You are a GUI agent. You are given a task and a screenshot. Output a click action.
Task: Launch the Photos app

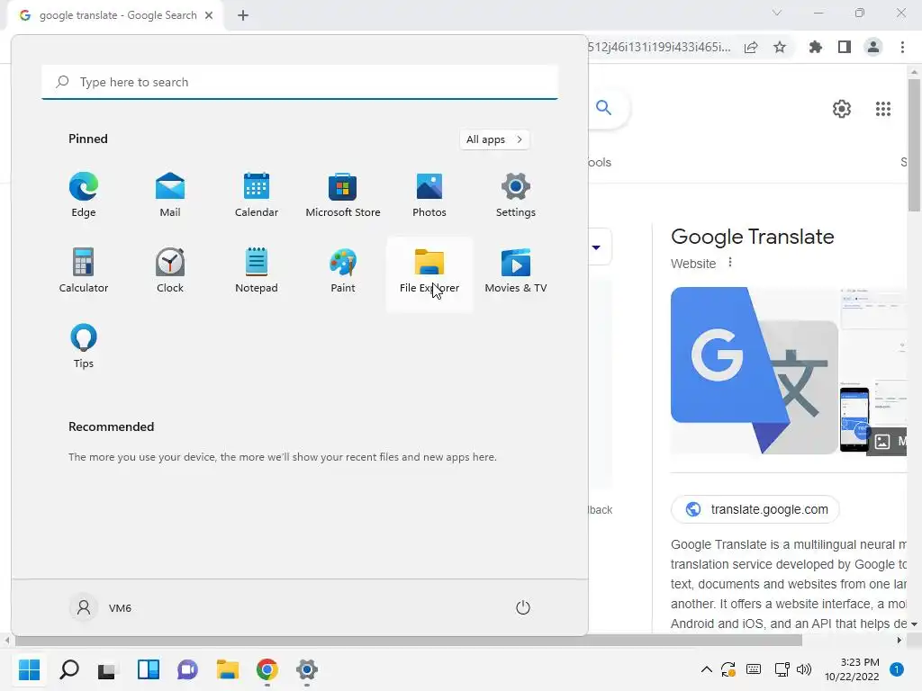429,195
